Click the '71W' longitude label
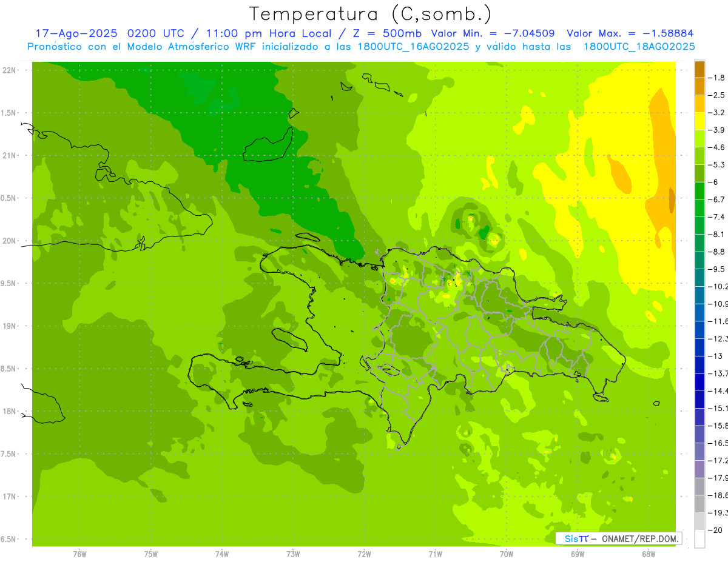Viewport: 728px width, 562px height. (x=435, y=554)
